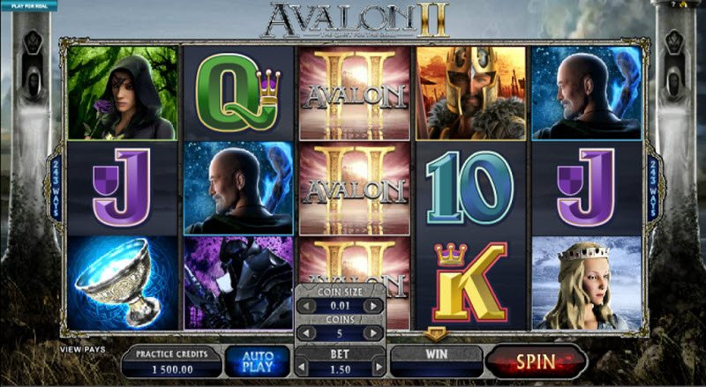Increase the coin size value
This screenshot has height=387, width=706.
click(372, 306)
